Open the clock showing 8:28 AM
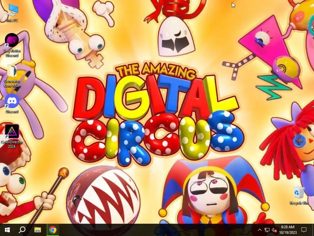Viewport: 314px width, 236px height. click(x=288, y=230)
